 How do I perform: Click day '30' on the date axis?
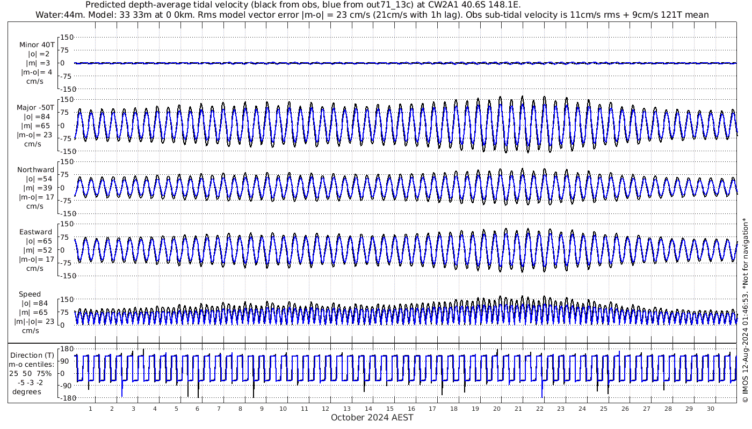coord(711,408)
